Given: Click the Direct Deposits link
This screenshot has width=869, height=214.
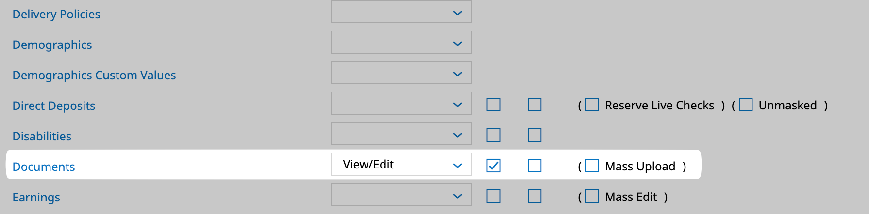Looking at the screenshot, I should click(x=54, y=106).
